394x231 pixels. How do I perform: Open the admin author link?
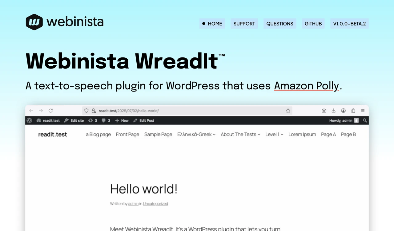(133, 204)
